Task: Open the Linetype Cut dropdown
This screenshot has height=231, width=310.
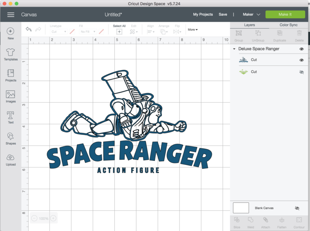Action: click(x=59, y=31)
